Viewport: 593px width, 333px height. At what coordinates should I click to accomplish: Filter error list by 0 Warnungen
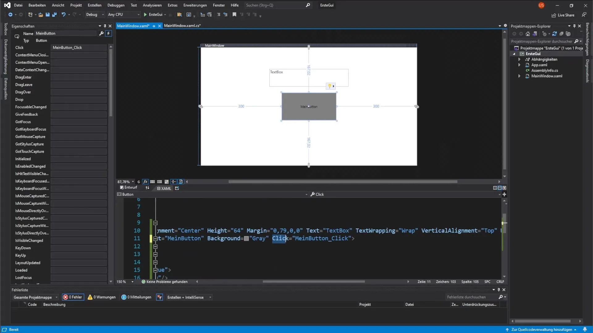coord(102,297)
